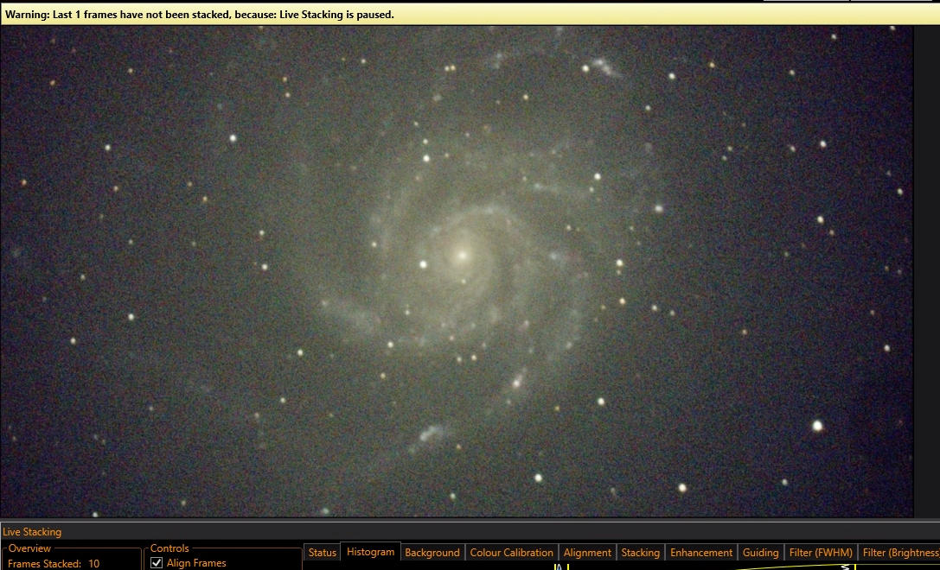Viewport: 940px width, 570px height.
Task: Switch to the Status tab
Action: tap(322, 552)
